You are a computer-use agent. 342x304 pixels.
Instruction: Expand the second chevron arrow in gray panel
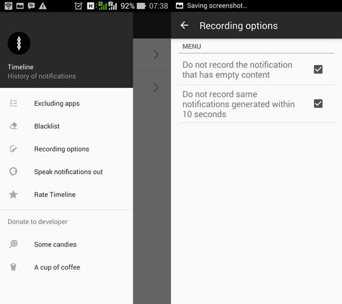click(x=156, y=87)
